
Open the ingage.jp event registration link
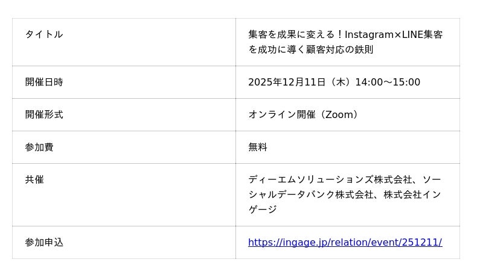tap(345, 243)
